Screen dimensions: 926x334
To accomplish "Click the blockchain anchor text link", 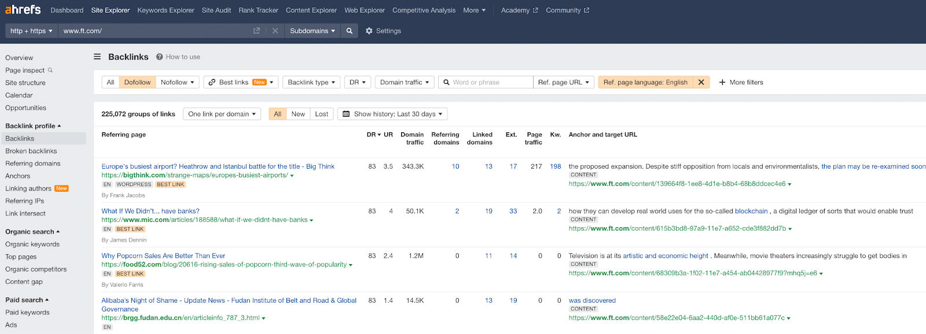I will pos(751,211).
